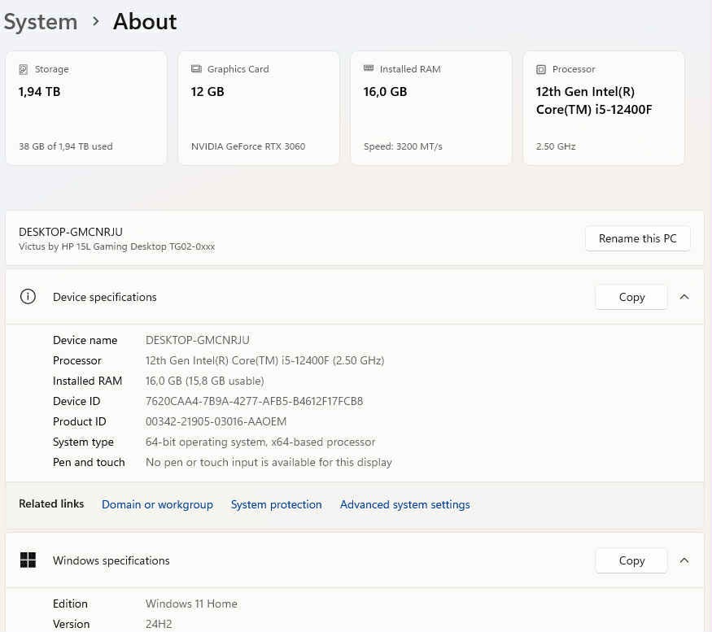Open Advanced system settings link
The height and width of the screenshot is (632, 712).
404,504
